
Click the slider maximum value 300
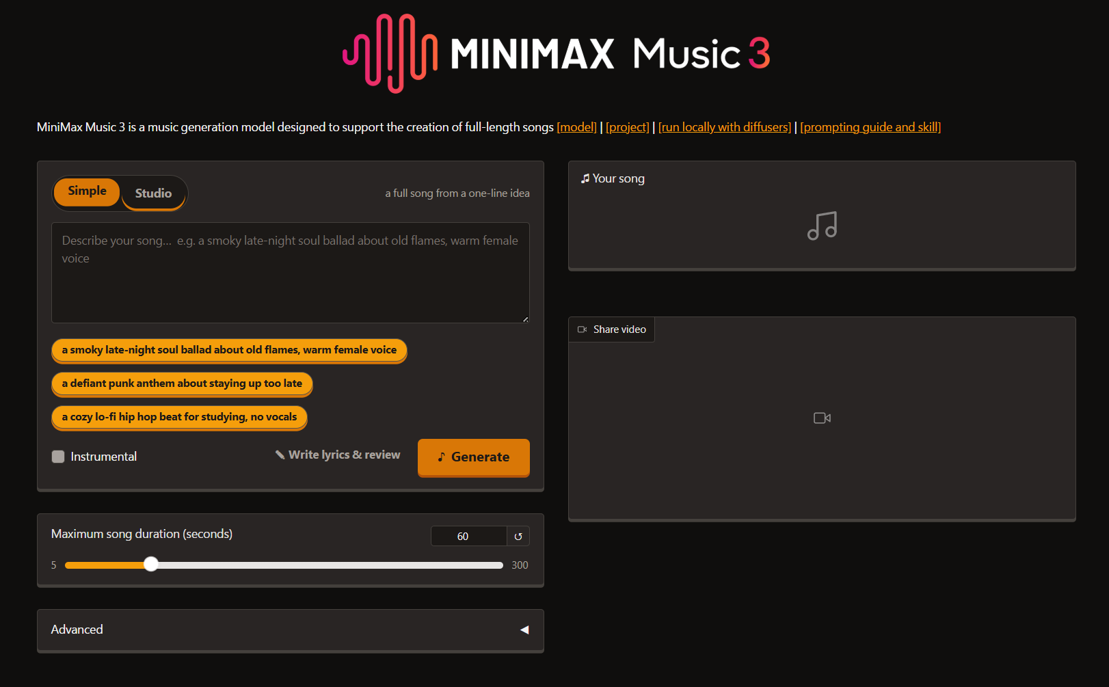pos(520,565)
